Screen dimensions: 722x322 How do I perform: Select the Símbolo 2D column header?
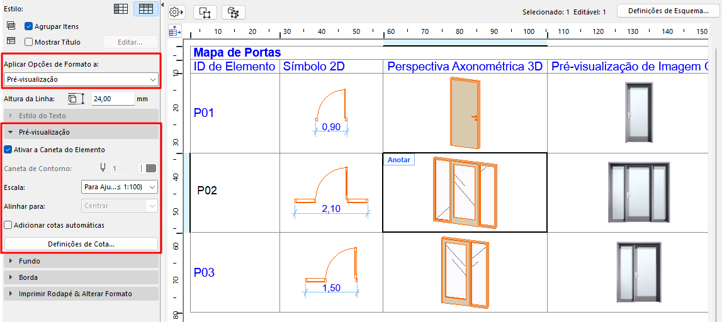pyautogui.click(x=331, y=67)
